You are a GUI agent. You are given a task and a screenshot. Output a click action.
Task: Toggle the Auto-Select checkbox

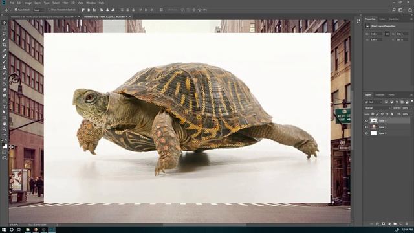click(16, 10)
